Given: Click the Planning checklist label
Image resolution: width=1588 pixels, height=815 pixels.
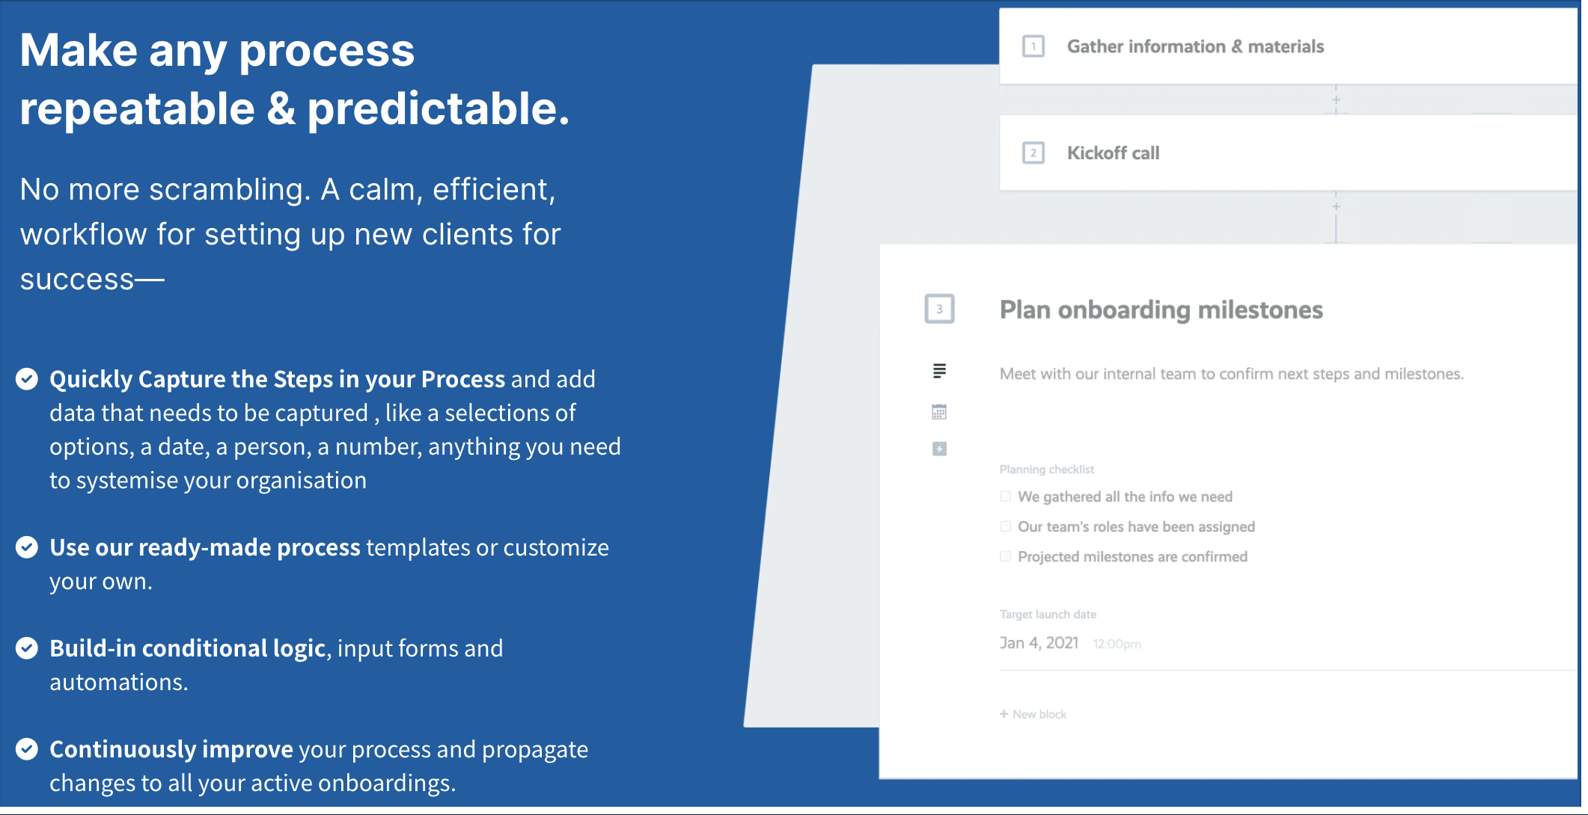Looking at the screenshot, I should 1045,469.
